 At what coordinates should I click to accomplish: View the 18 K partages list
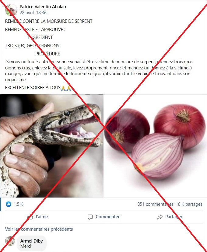pyautogui.click(x=189, y=204)
